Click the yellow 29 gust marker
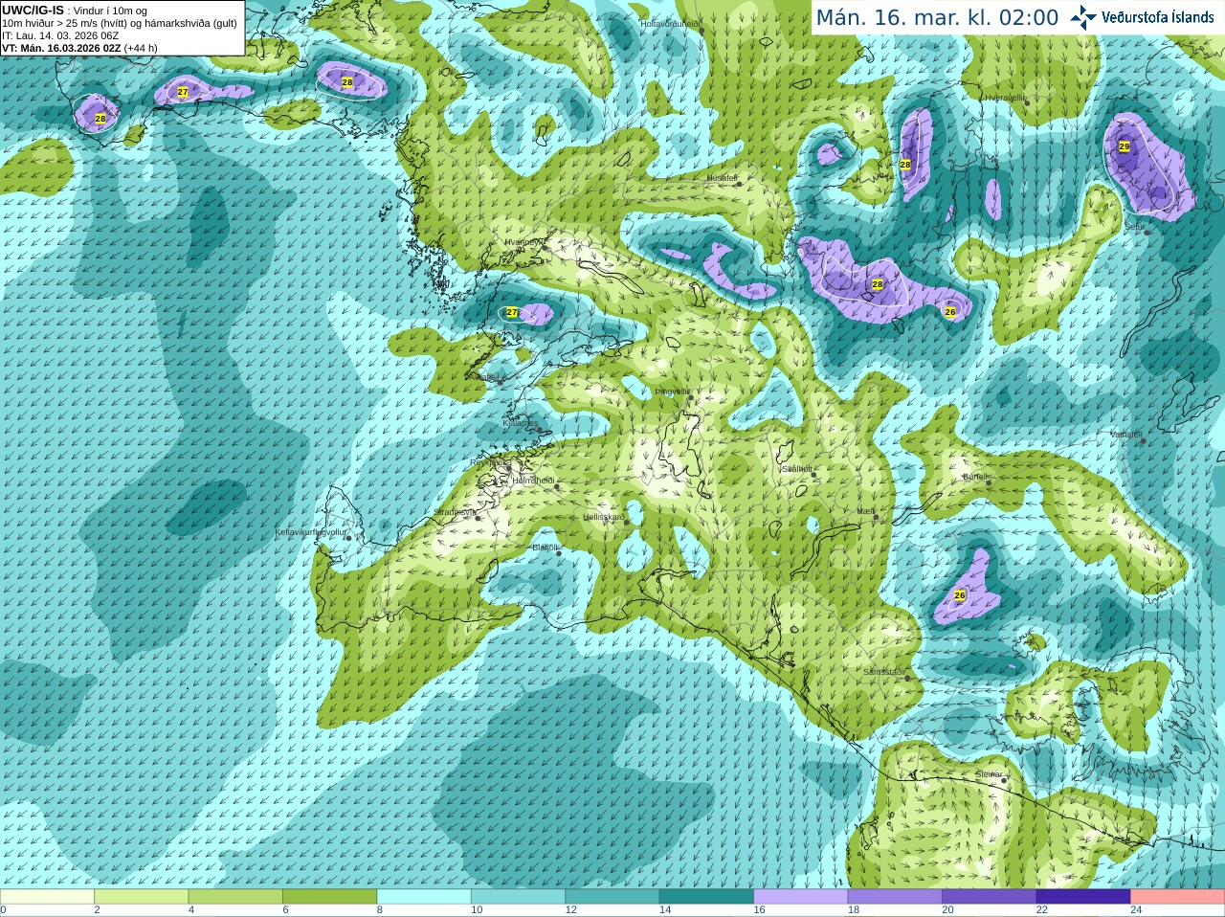The height and width of the screenshot is (917, 1225). [1125, 146]
